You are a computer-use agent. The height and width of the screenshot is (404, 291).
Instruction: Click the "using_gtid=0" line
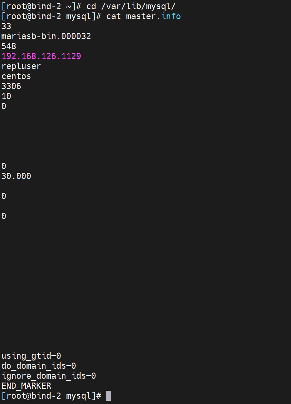click(x=31, y=356)
